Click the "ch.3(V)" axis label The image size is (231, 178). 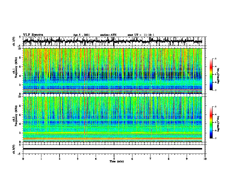coord(14,149)
